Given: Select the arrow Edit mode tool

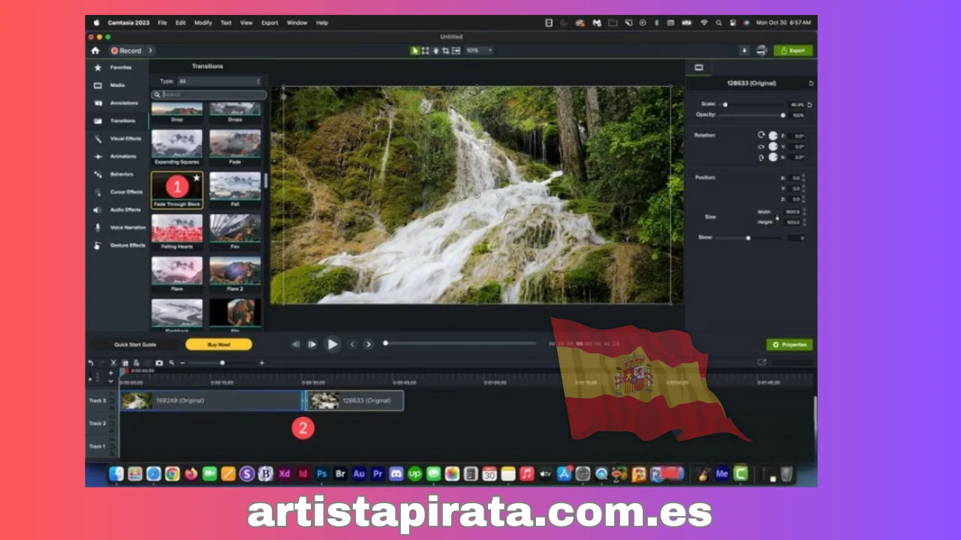Looking at the screenshot, I should 415,50.
